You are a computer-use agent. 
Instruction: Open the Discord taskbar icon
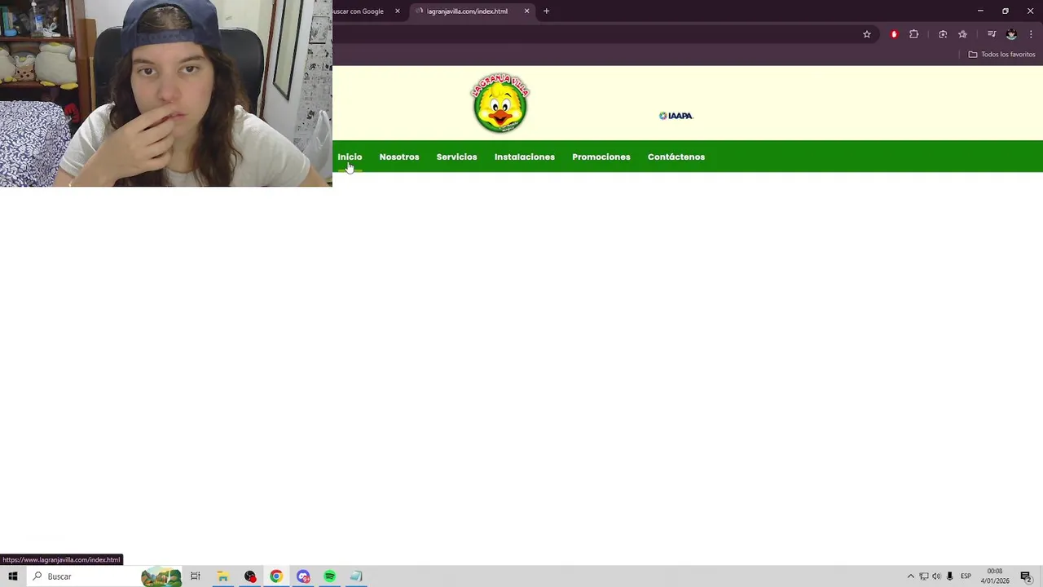[303, 576]
